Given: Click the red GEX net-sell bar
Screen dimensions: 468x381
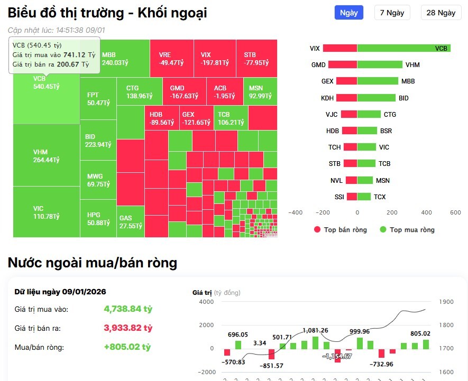Looking at the screenshot, I should [346, 81].
